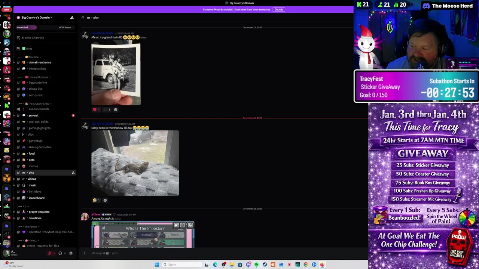479x269 pixels.
Task: Open Discord User Settings gear
Action: point(71,253)
